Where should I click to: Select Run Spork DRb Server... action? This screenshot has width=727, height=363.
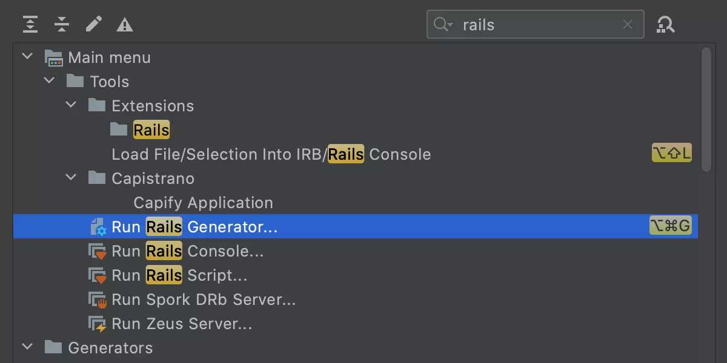point(356,299)
